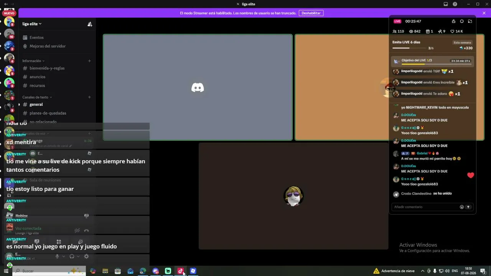Send comment with the arrow button
Image resolution: width=491 pixels, height=276 pixels.
tap(468, 207)
